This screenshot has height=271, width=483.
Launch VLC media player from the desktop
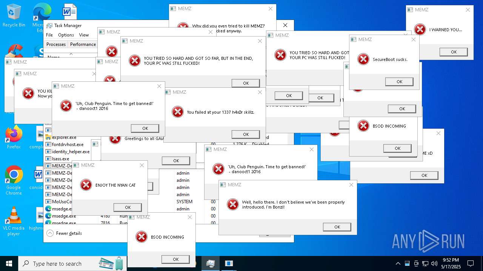(14, 221)
